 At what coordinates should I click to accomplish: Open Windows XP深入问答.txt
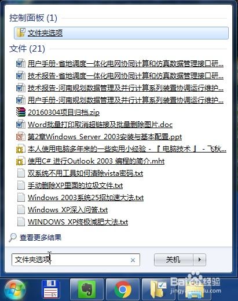click(68, 210)
